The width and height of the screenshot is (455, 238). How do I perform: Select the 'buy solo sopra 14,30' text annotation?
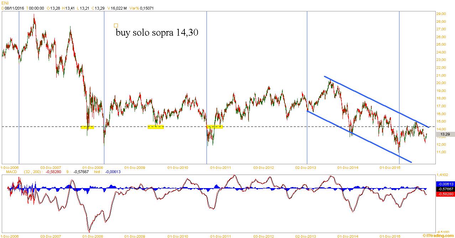pyautogui.click(x=157, y=33)
